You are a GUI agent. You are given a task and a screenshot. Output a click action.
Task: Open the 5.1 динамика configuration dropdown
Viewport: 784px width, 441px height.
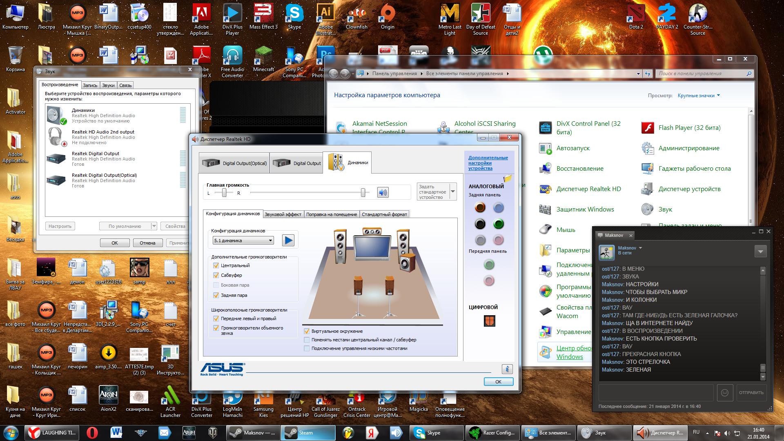pyautogui.click(x=243, y=241)
